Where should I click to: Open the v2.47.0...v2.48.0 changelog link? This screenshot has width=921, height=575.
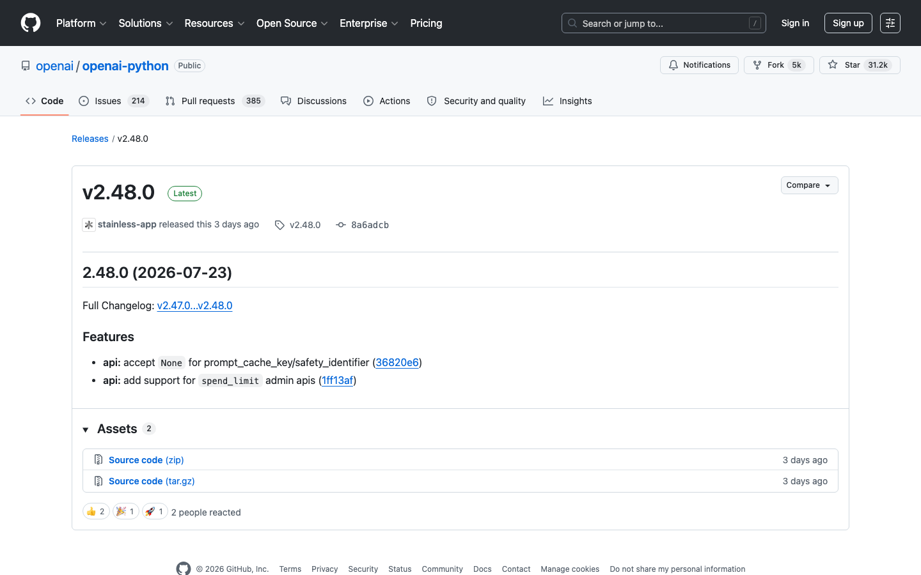coord(194,305)
